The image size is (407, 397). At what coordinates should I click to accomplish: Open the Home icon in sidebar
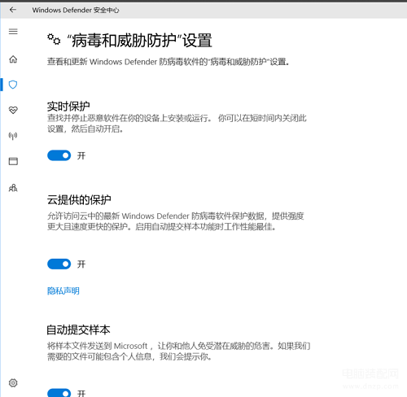pyautogui.click(x=13, y=59)
